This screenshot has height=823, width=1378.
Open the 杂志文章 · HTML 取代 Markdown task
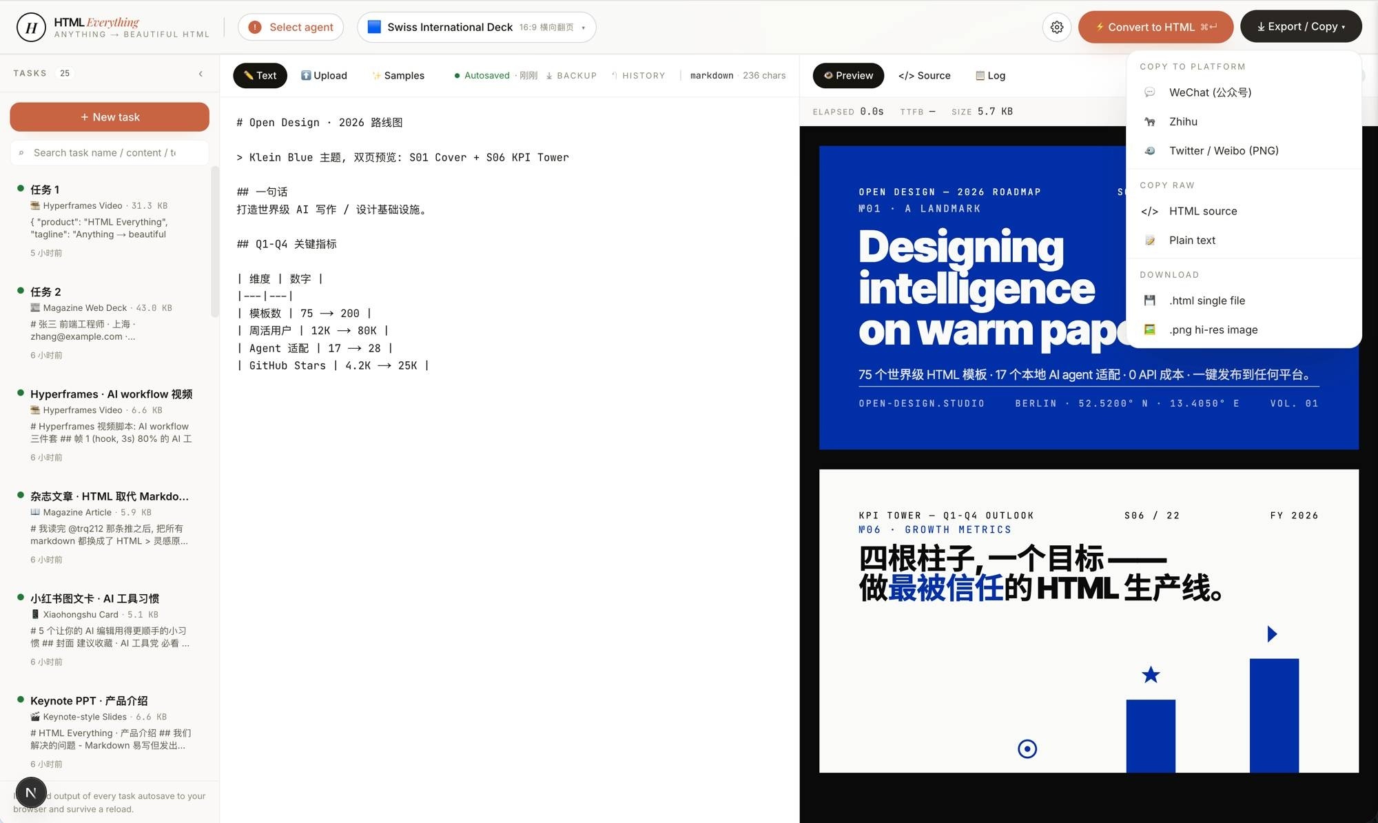(x=110, y=527)
